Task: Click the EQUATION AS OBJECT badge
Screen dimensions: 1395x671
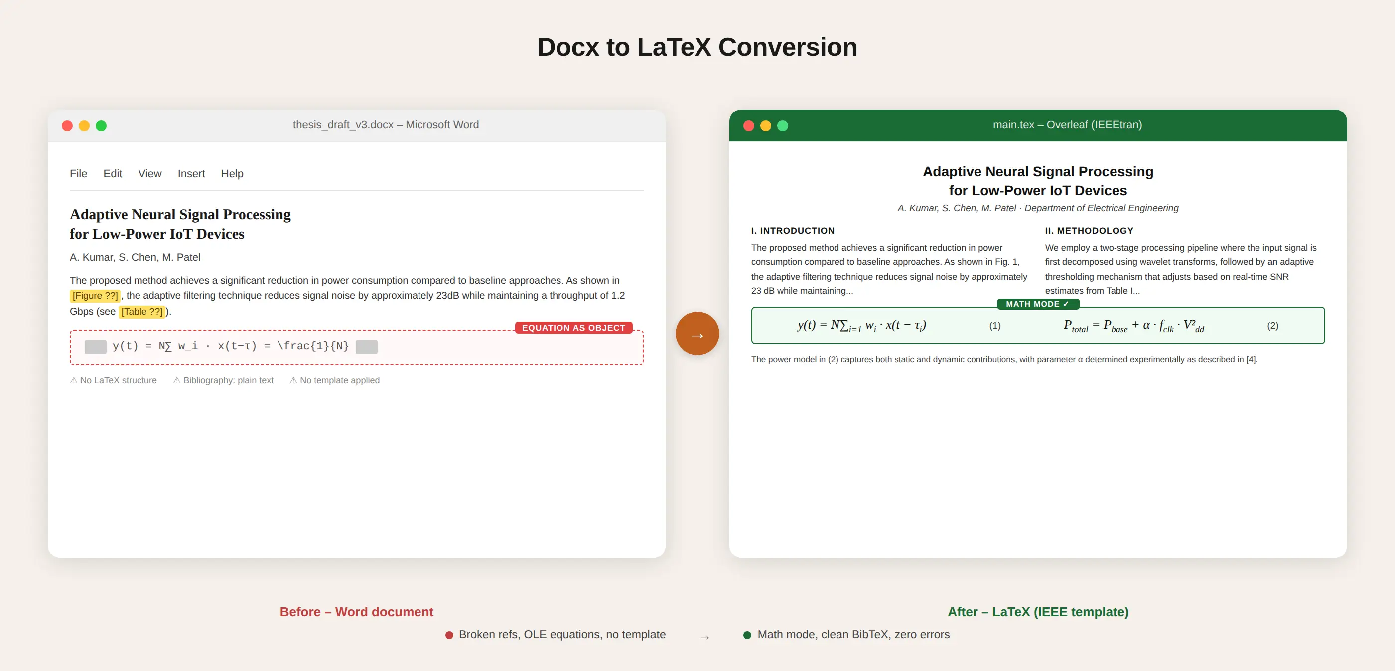Action: [x=573, y=328]
